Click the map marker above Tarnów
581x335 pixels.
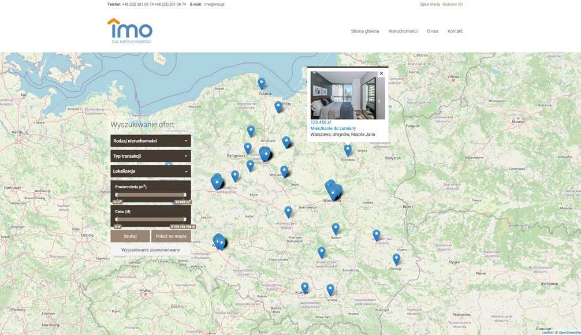[330, 290]
